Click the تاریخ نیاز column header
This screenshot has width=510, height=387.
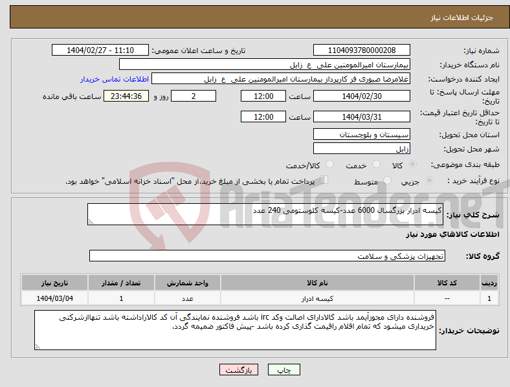click(54, 283)
